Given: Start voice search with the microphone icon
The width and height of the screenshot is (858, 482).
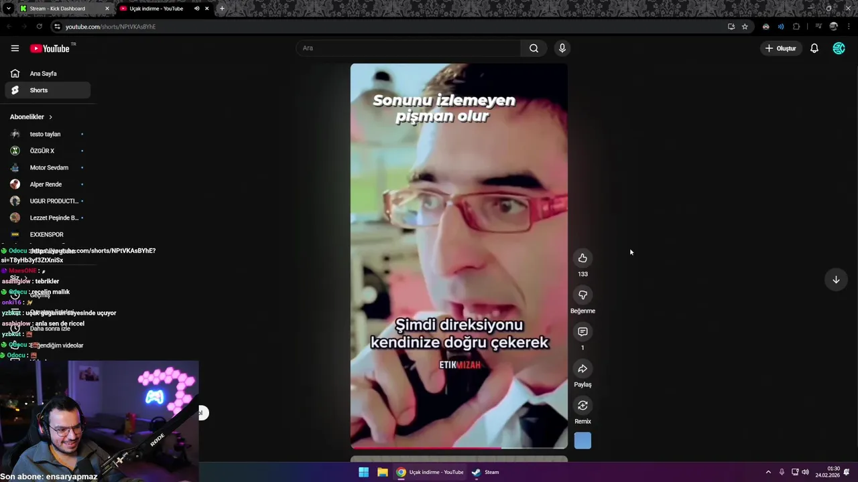Looking at the screenshot, I should click(562, 48).
